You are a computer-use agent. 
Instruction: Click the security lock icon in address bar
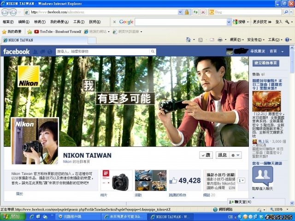pyautogui.click(x=187, y=12)
